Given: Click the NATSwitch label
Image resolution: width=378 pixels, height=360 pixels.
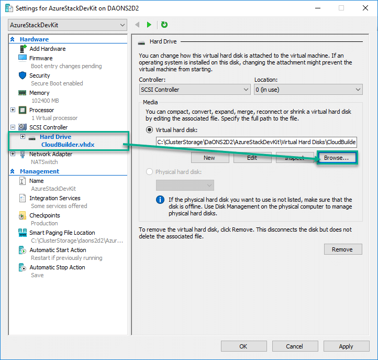Looking at the screenshot, I should click(x=45, y=162).
